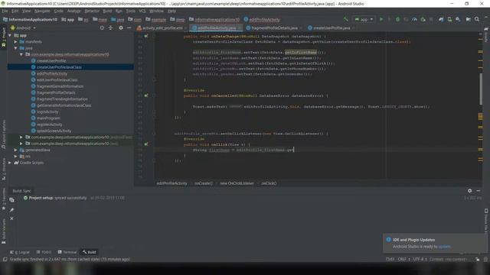Expand the manifests folder
Image resolution: width=490 pixels, height=275 pixels.
coord(15,41)
